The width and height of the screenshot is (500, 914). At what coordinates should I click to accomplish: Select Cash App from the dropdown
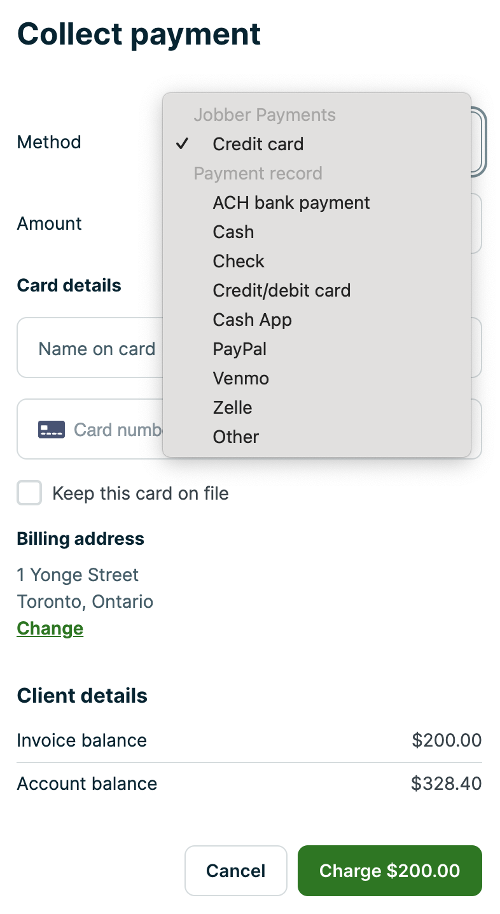252,320
